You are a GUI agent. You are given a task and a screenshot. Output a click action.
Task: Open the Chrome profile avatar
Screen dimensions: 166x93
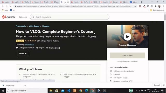(160, 6)
